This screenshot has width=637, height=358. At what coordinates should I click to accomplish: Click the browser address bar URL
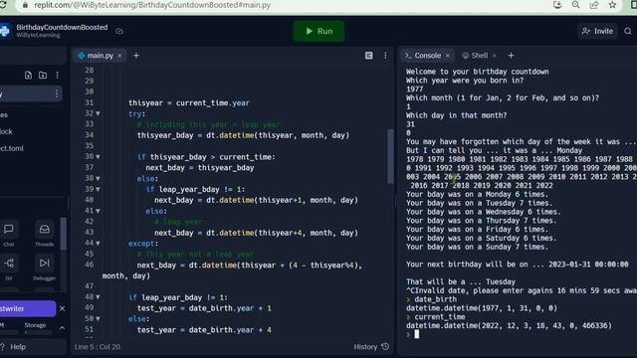(152, 5)
